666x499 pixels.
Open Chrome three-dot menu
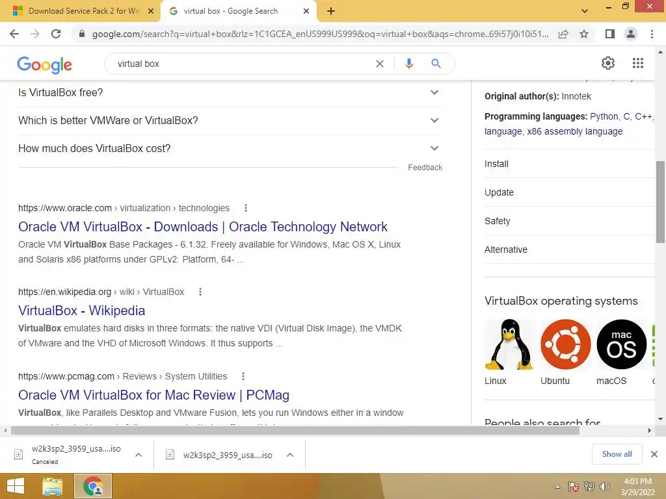coord(652,34)
